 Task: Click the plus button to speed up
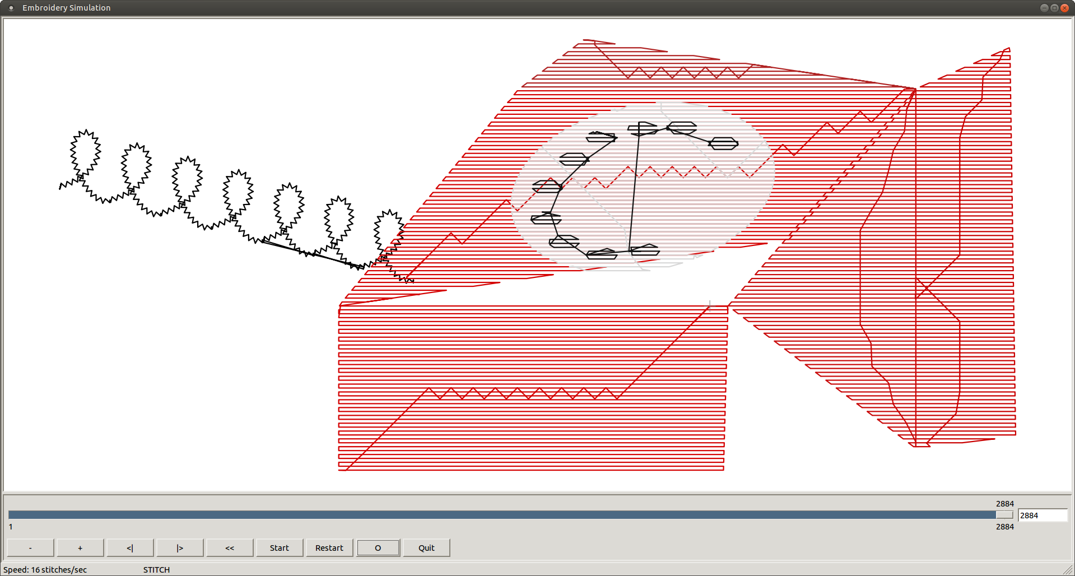click(x=80, y=548)
